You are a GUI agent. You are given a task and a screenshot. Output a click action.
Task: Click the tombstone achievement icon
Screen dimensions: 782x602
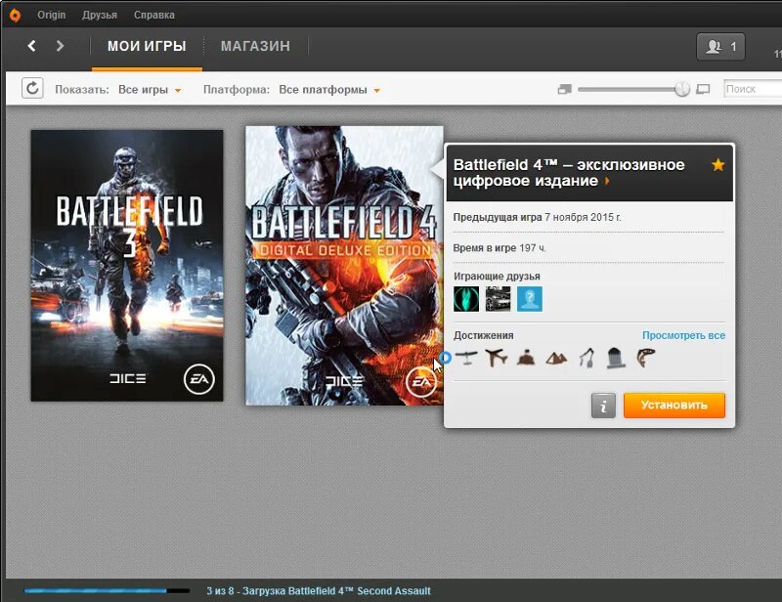[x=617, y=358]
